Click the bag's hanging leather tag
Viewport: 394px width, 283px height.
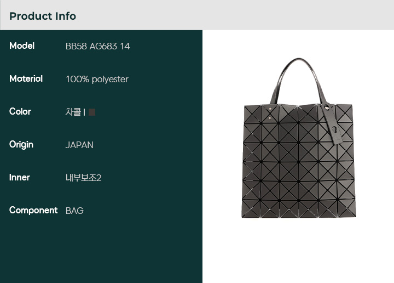click(x=332, y=123)
